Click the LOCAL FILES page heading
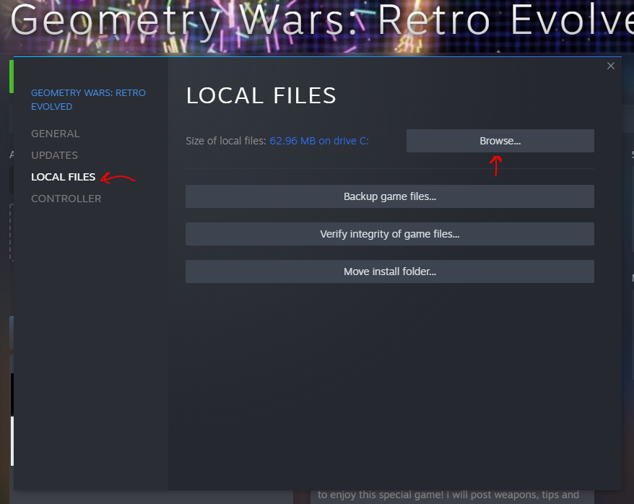This screenshot has width=634, height=504. coord(261,96)
